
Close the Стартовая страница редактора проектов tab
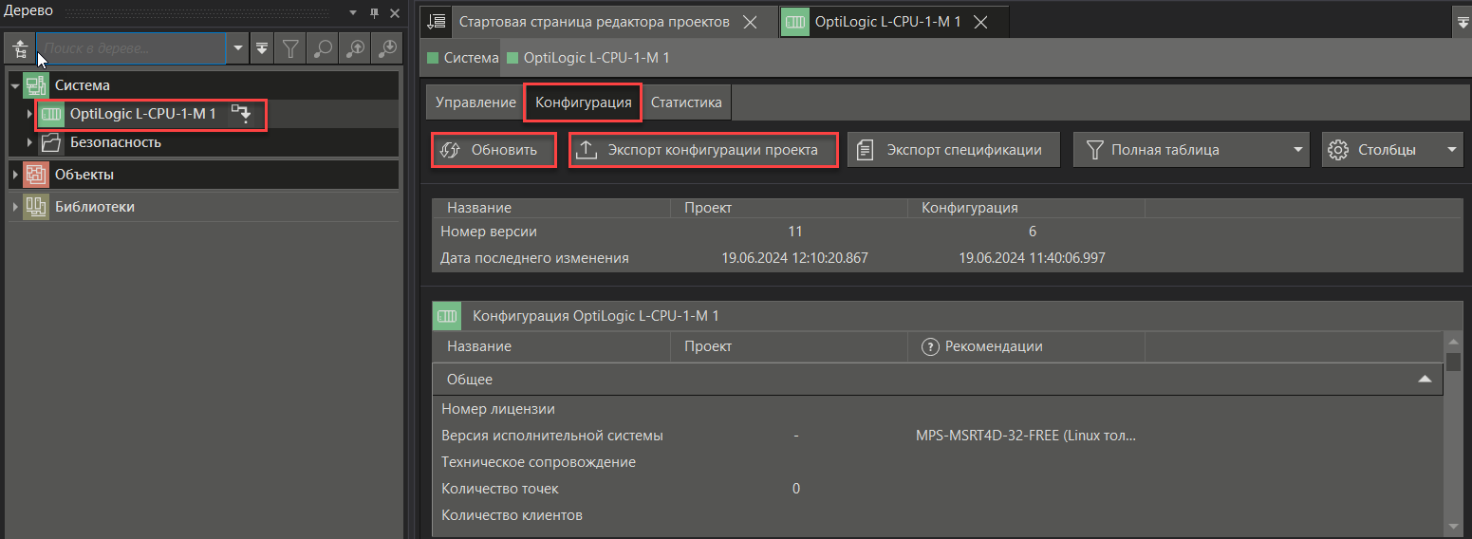pyautogui.click(x=749, y=22)
